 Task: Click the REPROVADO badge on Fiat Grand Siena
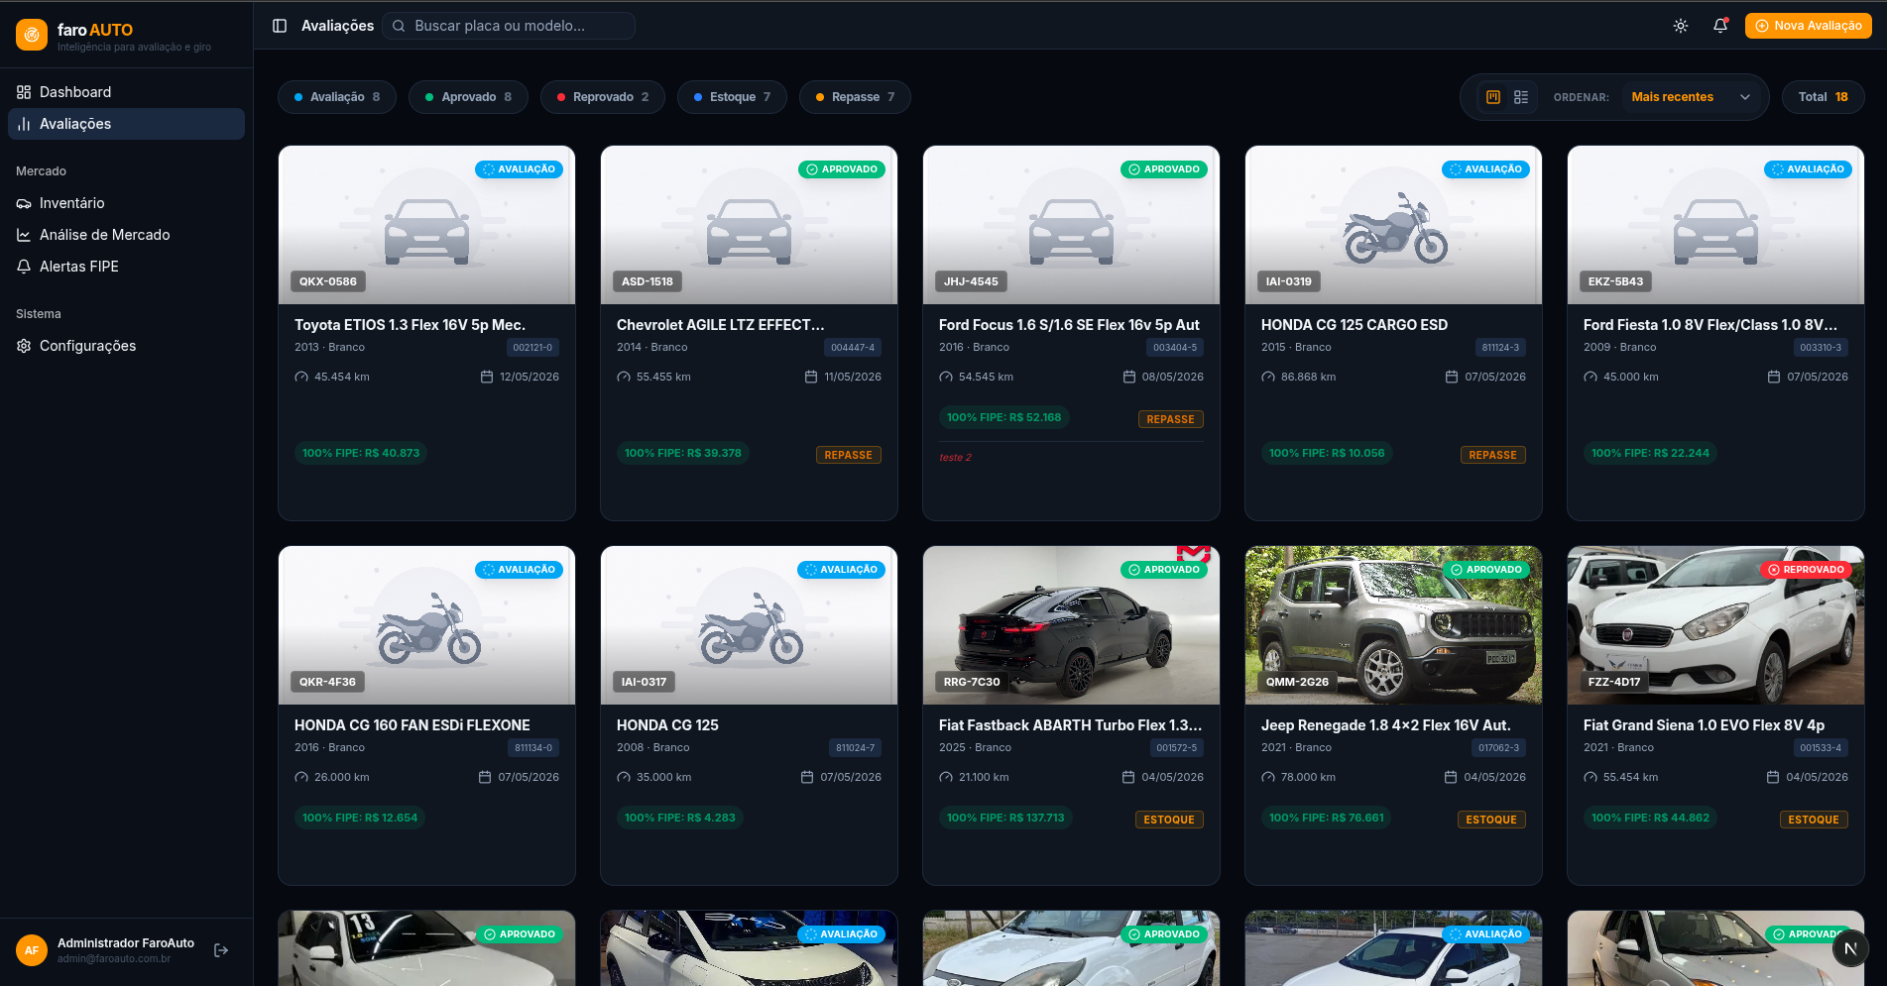pos(1806,570)
